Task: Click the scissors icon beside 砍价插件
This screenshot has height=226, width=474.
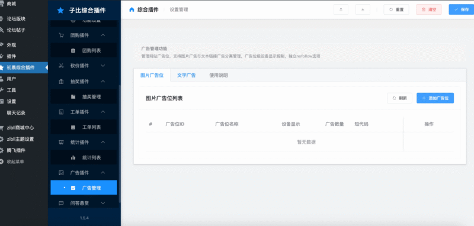Action: [x=61, y=66]
